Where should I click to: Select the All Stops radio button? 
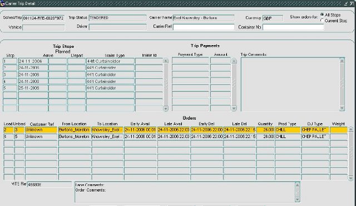[x=322, y=14]
